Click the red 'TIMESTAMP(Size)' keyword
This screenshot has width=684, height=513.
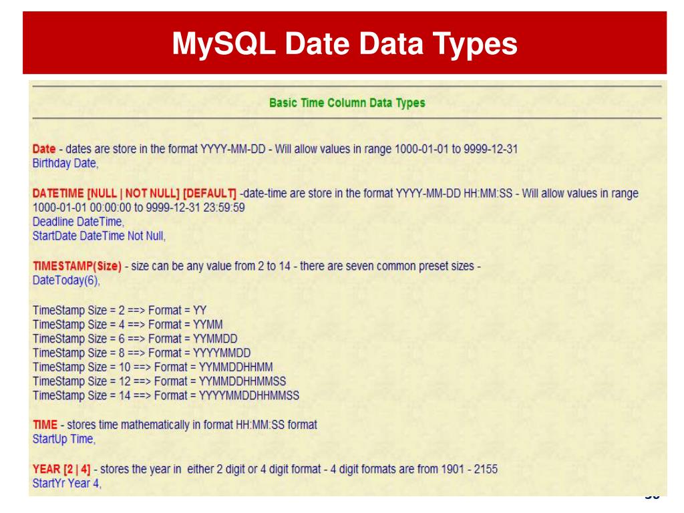pos(77,266)
